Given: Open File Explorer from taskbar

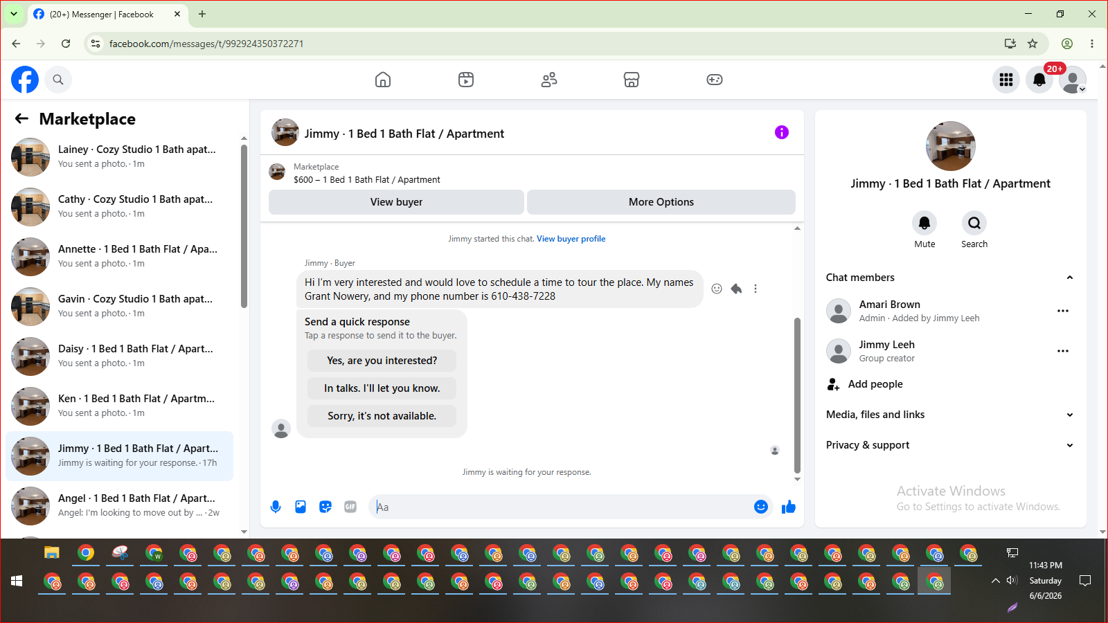Looking at the screenshot, I should (52, 553).
